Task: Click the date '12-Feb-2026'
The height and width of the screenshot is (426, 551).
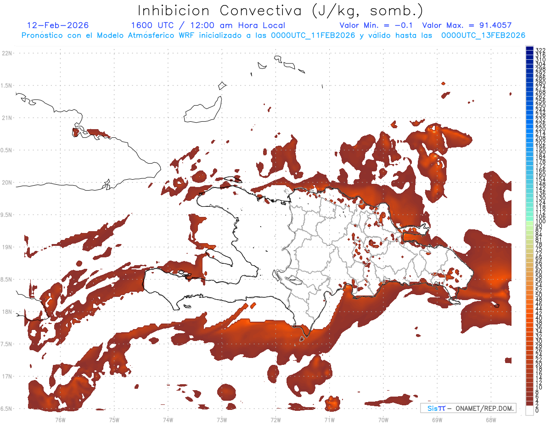Action: [x=58, y=26]
